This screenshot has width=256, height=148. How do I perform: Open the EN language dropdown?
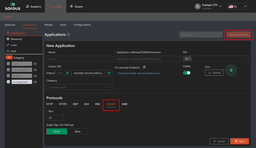pos(237,7)
